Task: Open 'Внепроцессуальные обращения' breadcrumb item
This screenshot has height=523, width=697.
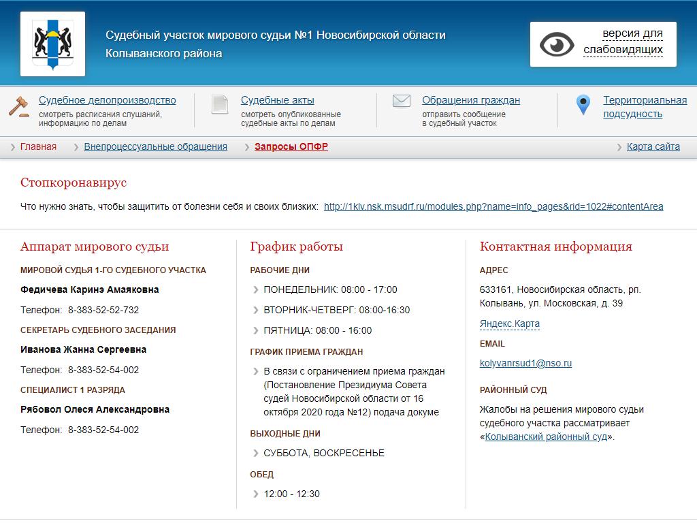Action: tap(155, 146)
